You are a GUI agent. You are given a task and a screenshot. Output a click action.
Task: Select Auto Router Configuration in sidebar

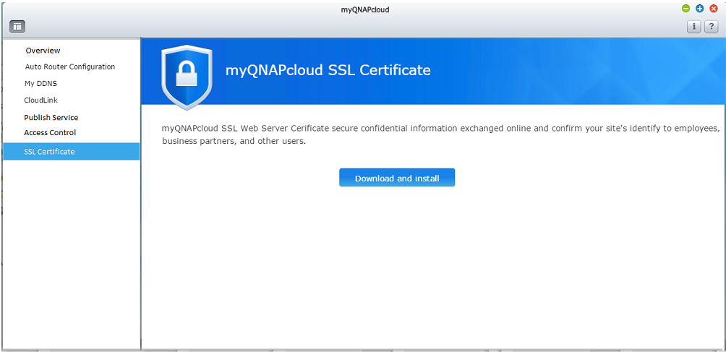point(70,66)
